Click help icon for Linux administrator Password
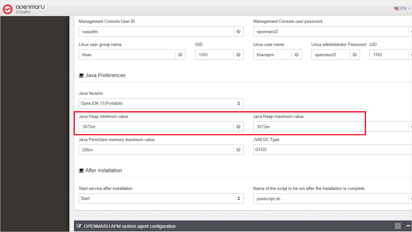 (x=355, y=55)
